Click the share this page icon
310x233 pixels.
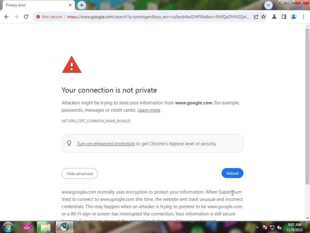(256, 17)
